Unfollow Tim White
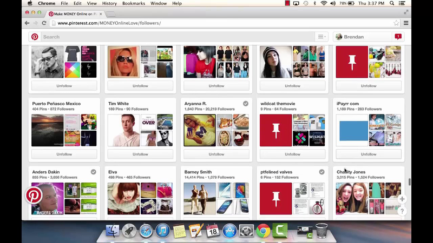Image resolution: width=433 pixels, height=243 pixels. 140,154
